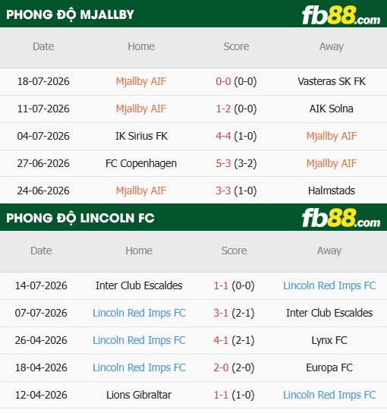Click the Away column header in Lincoln table
This screenshot has height=413, width=387.
329,251
